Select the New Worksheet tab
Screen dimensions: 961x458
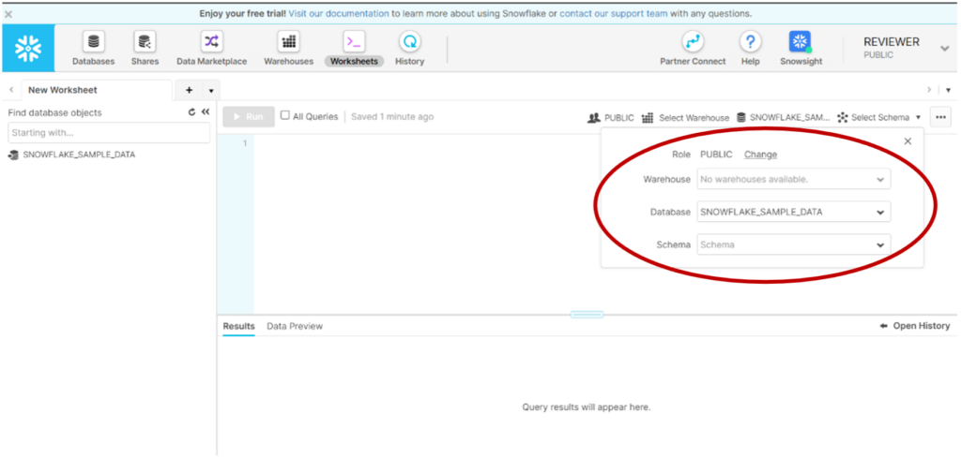[63, 90]
